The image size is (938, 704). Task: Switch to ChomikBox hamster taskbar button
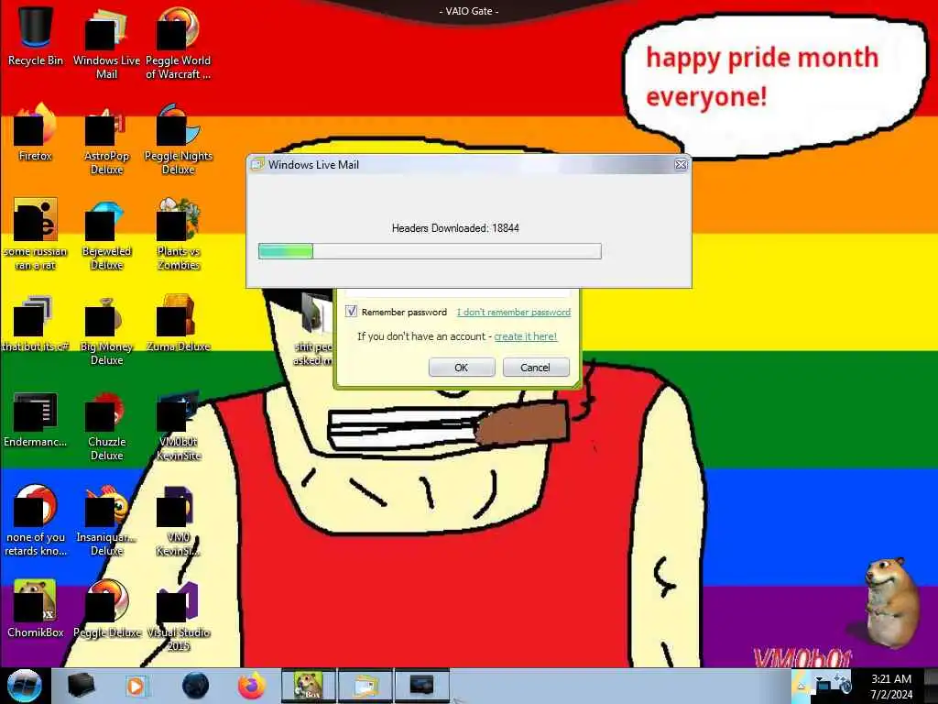[309, 686]
